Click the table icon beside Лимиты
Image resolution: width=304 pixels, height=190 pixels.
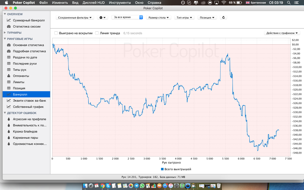pos(9,82)
